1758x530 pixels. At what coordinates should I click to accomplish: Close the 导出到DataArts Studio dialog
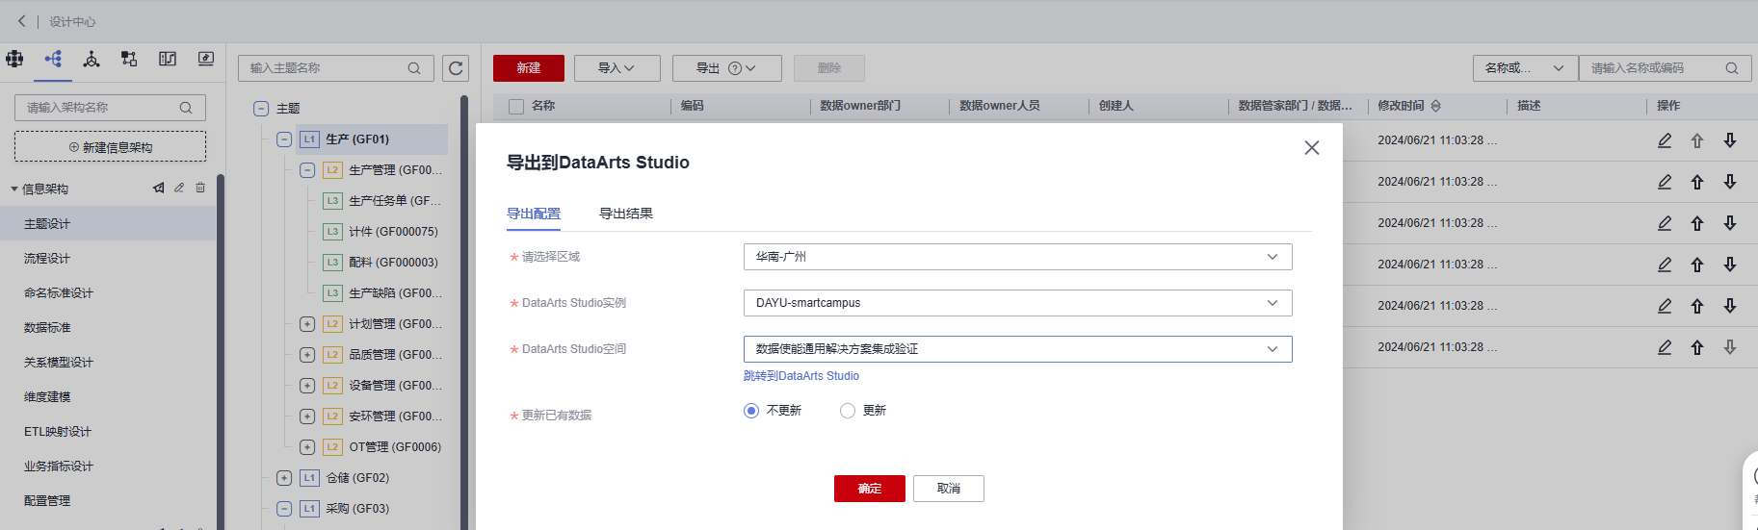(1312, 147)
